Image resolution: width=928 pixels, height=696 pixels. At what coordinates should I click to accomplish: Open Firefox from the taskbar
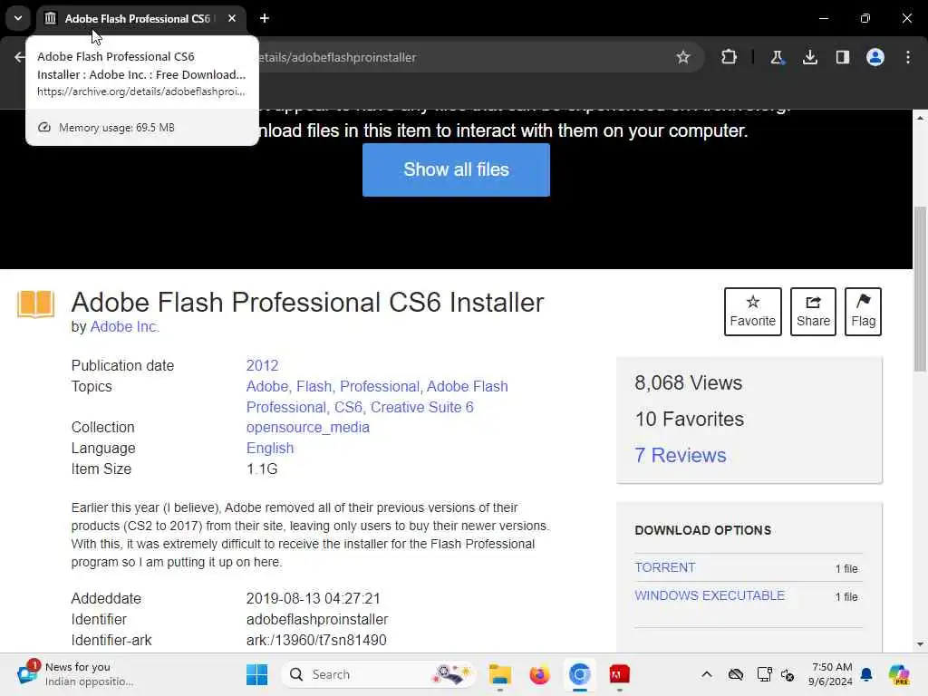point(539,674)
